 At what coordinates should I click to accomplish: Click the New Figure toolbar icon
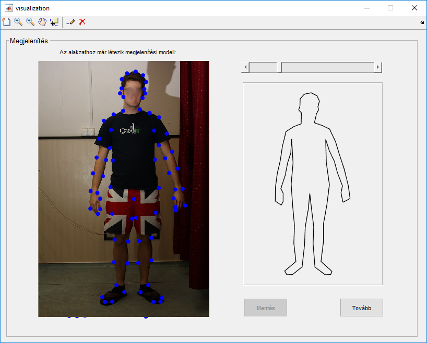(x=6, y=22)
